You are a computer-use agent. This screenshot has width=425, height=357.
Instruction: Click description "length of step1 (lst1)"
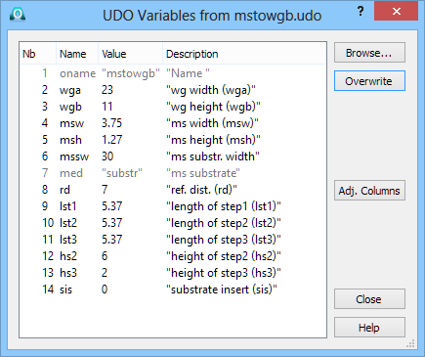[x=224, y=206]
